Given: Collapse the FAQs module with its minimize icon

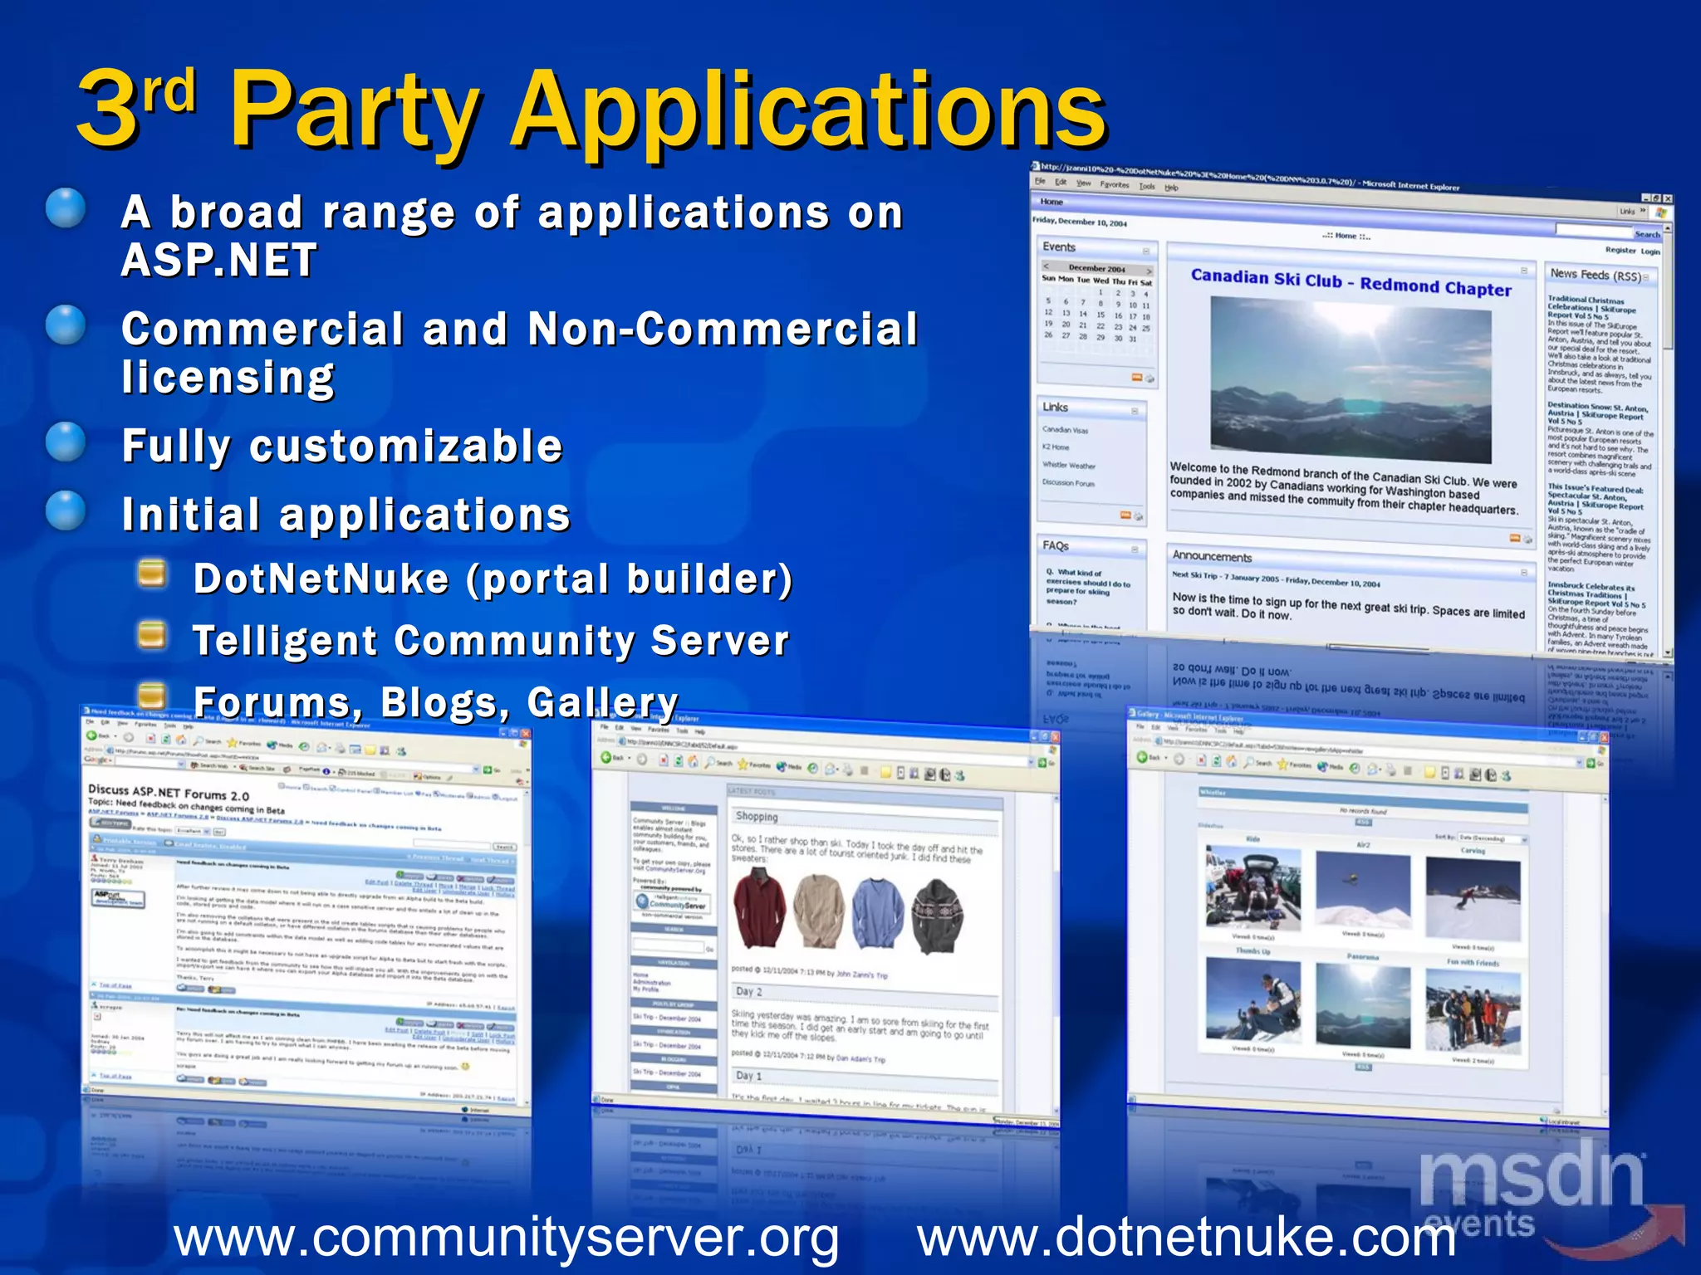Looking at the screenshot, I should [x=1135, y=550].
